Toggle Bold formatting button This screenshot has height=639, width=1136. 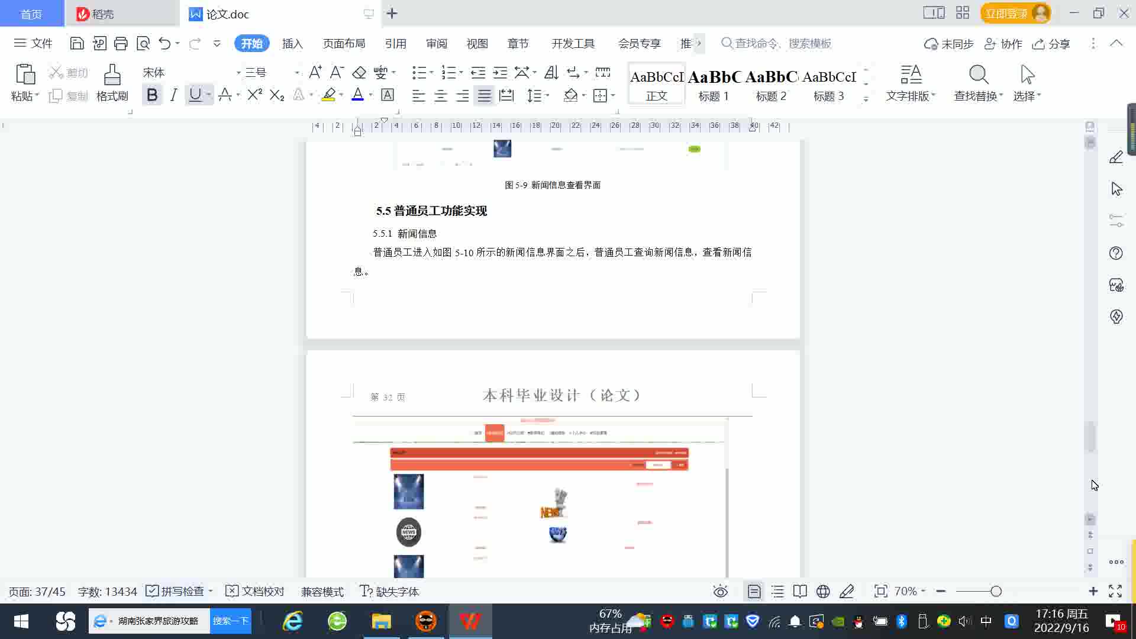152,95
